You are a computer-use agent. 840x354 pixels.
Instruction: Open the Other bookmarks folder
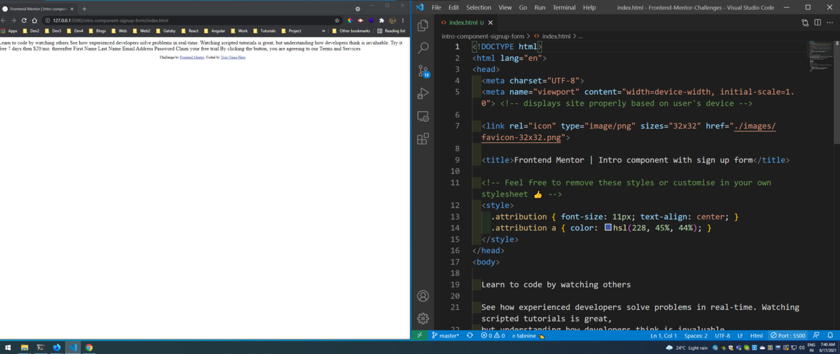[x=350, y=31]
